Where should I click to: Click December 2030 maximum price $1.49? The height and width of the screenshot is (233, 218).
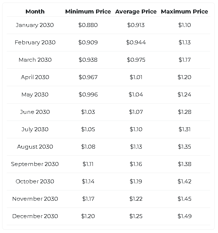184,216
